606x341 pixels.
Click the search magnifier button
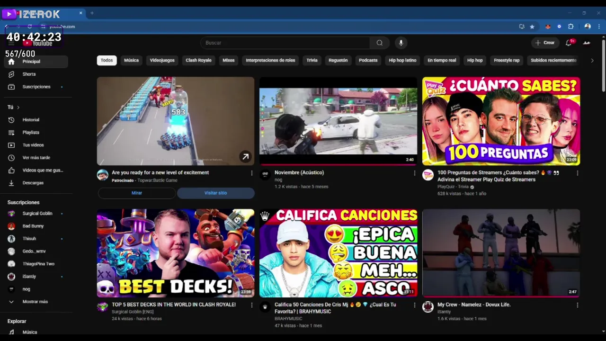pyautogui.click(x=380, y=43)
